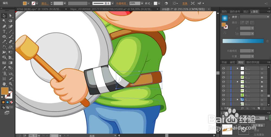Open the 色板 panel tab

coord(224,62)
